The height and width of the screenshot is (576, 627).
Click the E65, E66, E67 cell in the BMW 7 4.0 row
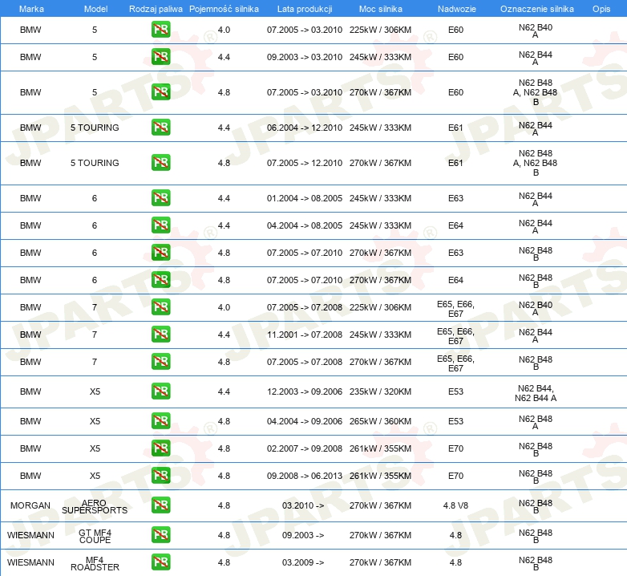pyautogui.click(x=455, y=309)
